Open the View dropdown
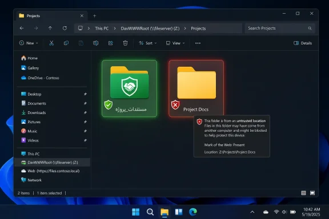 point(175,43)
